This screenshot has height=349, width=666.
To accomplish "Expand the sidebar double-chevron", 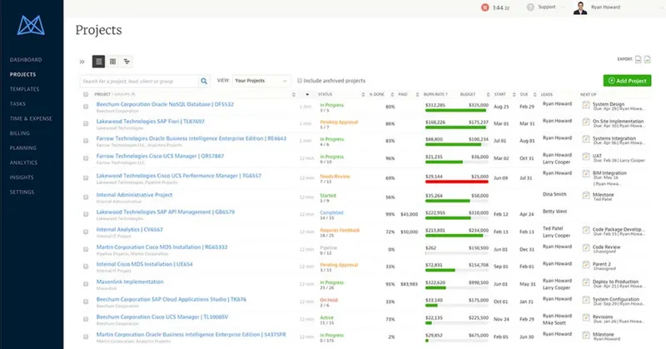I will point(82,62).
